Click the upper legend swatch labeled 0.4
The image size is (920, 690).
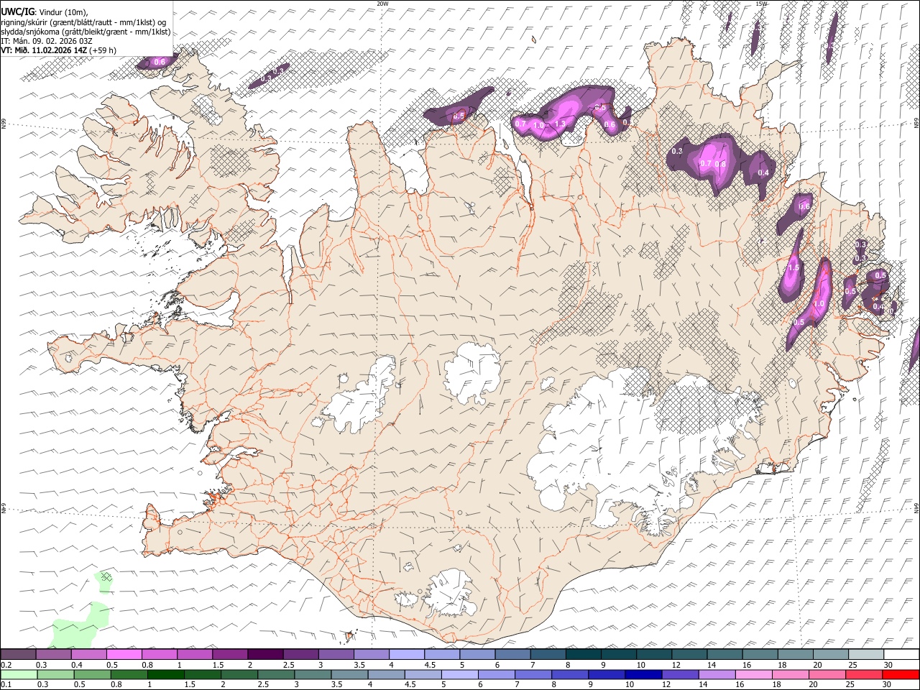pos(88,654)
